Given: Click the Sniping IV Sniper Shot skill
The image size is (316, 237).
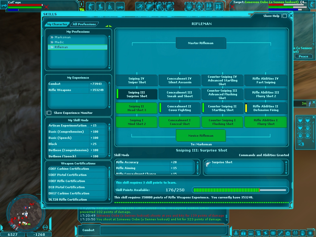Looking at the screenshot, I should [136, 81].
